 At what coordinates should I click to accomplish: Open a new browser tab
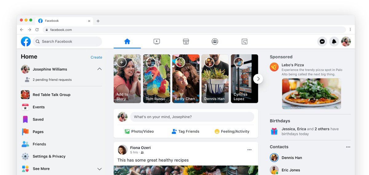[98, 21]
